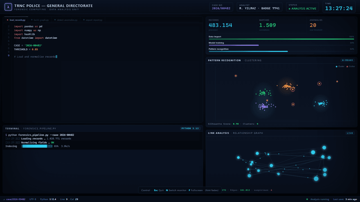Click the python forensics_pipeline.py command line
This screenshot has width=360, height=202.
pos(40,135)
